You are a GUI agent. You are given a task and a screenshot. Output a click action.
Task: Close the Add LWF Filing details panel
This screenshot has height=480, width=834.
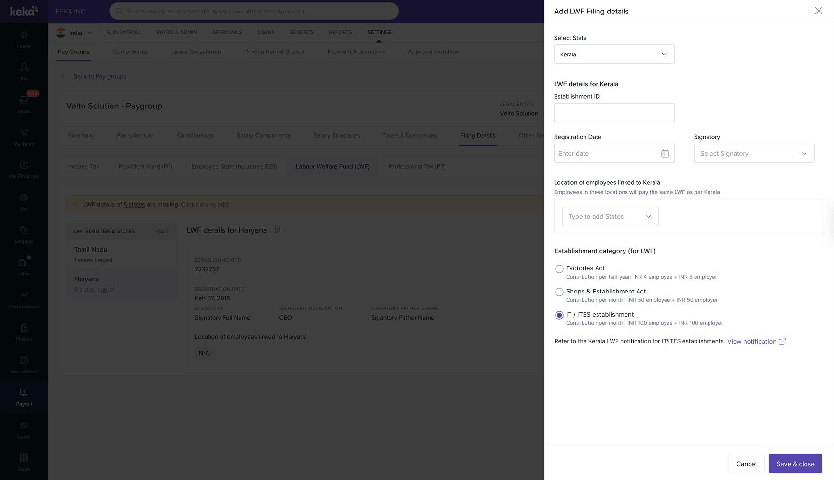818,11
